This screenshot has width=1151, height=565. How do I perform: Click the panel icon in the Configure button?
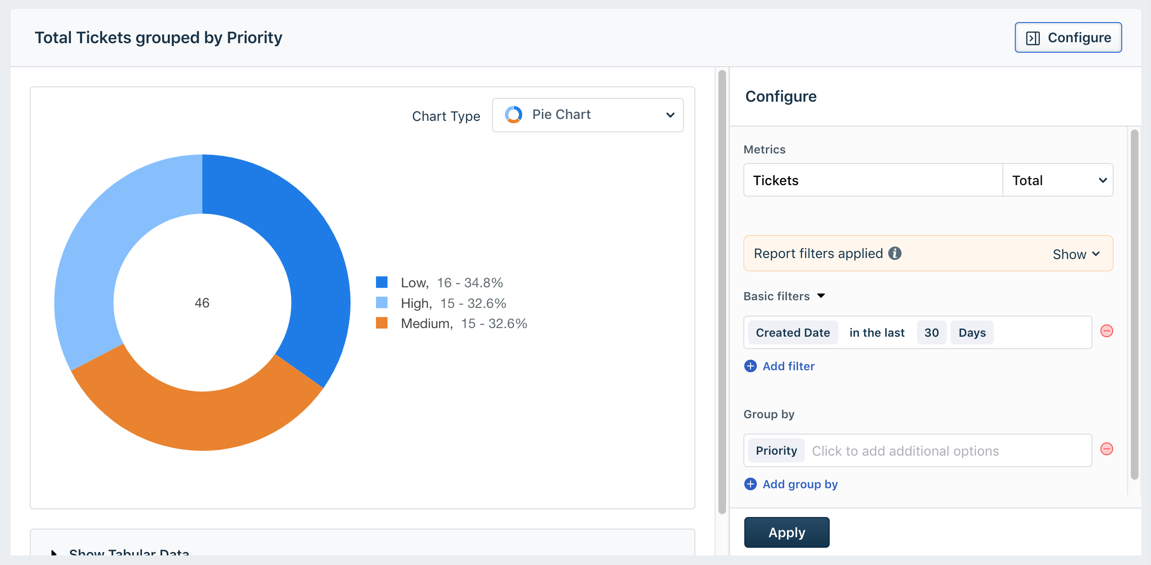pyautogui.click(x=1033, y=38)
